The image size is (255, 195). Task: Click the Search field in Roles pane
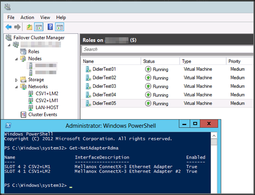coord(168,49)
